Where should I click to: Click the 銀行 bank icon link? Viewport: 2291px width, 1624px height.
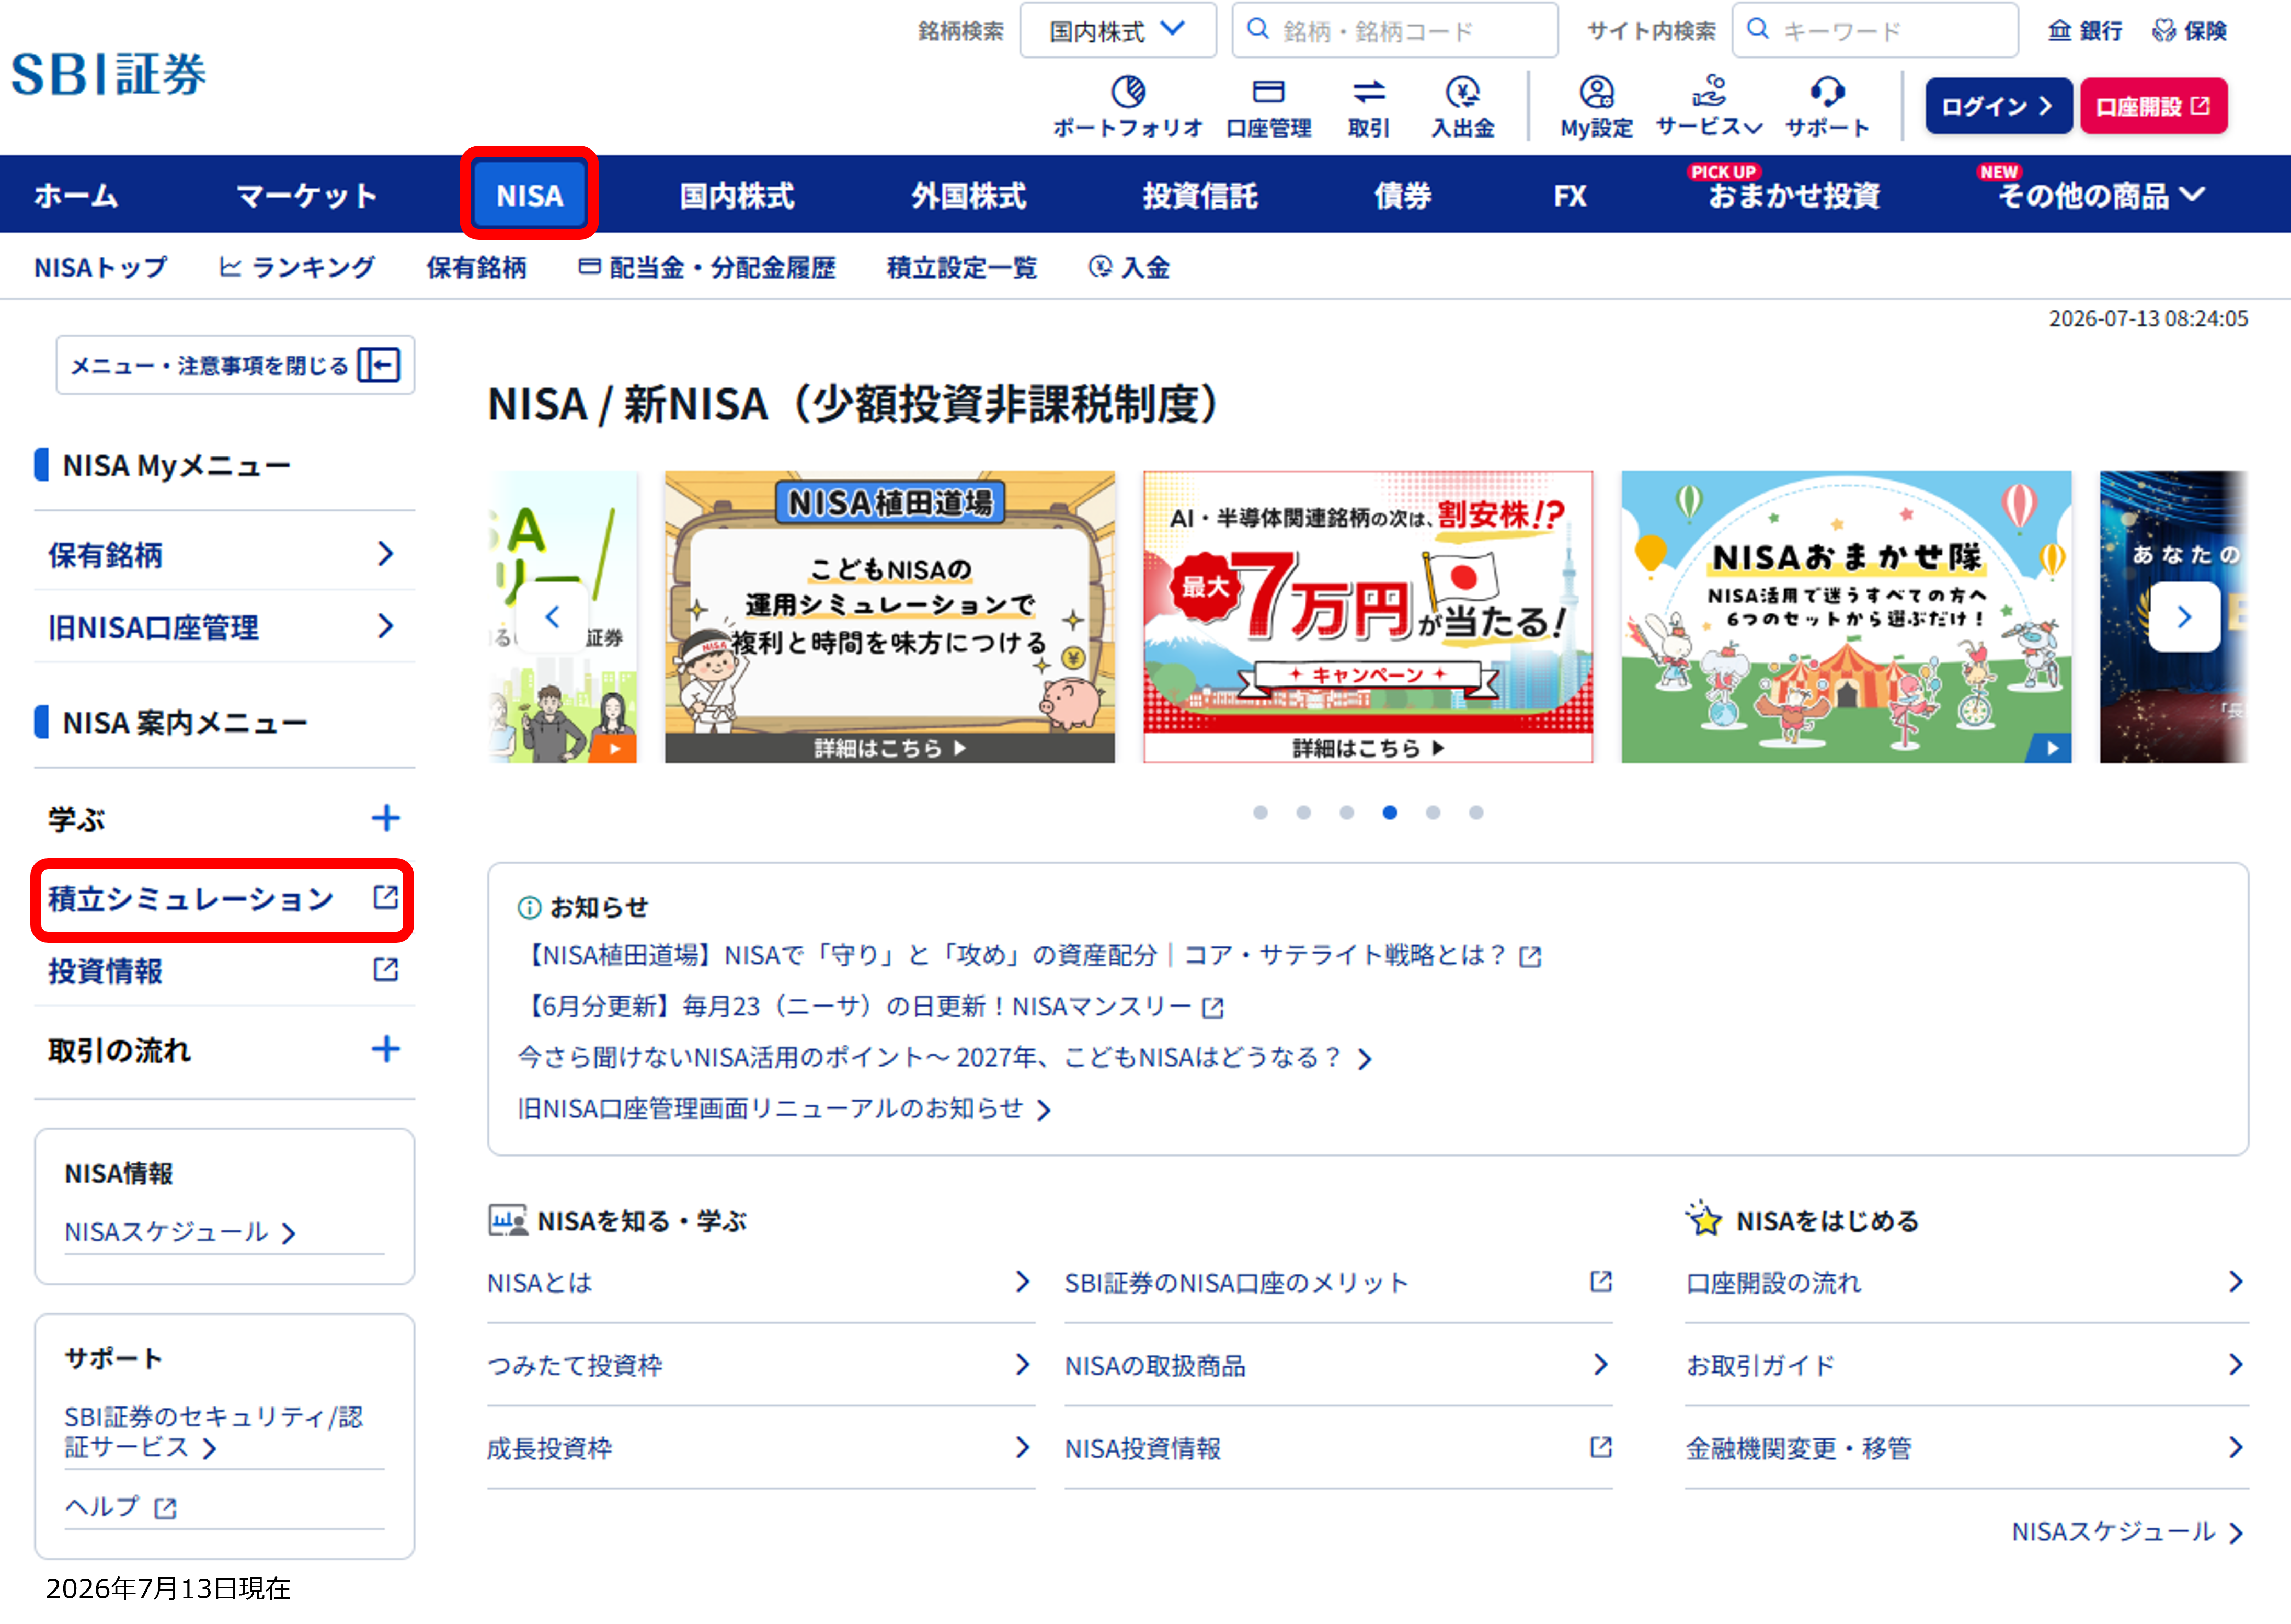pos(2085,31)
